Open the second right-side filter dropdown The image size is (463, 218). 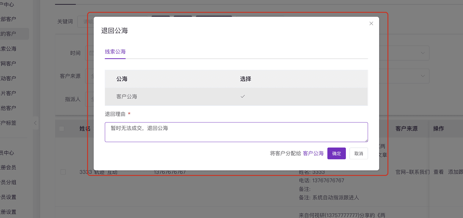[423, 76]
